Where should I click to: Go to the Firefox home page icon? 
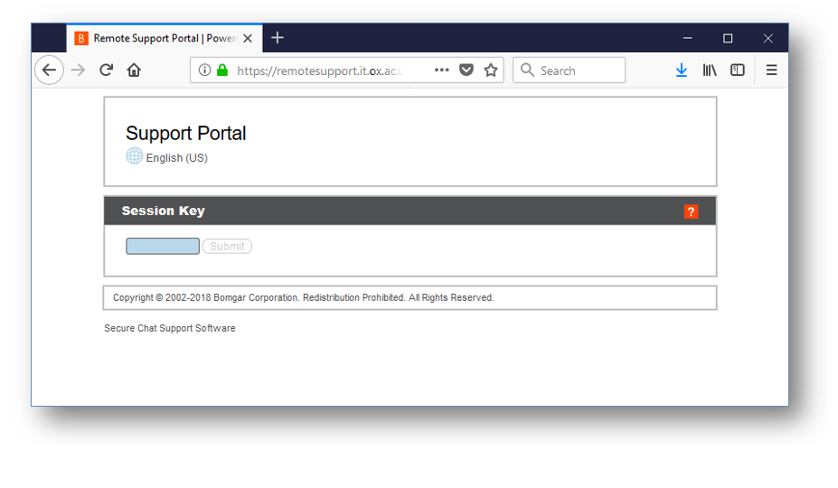134,70
